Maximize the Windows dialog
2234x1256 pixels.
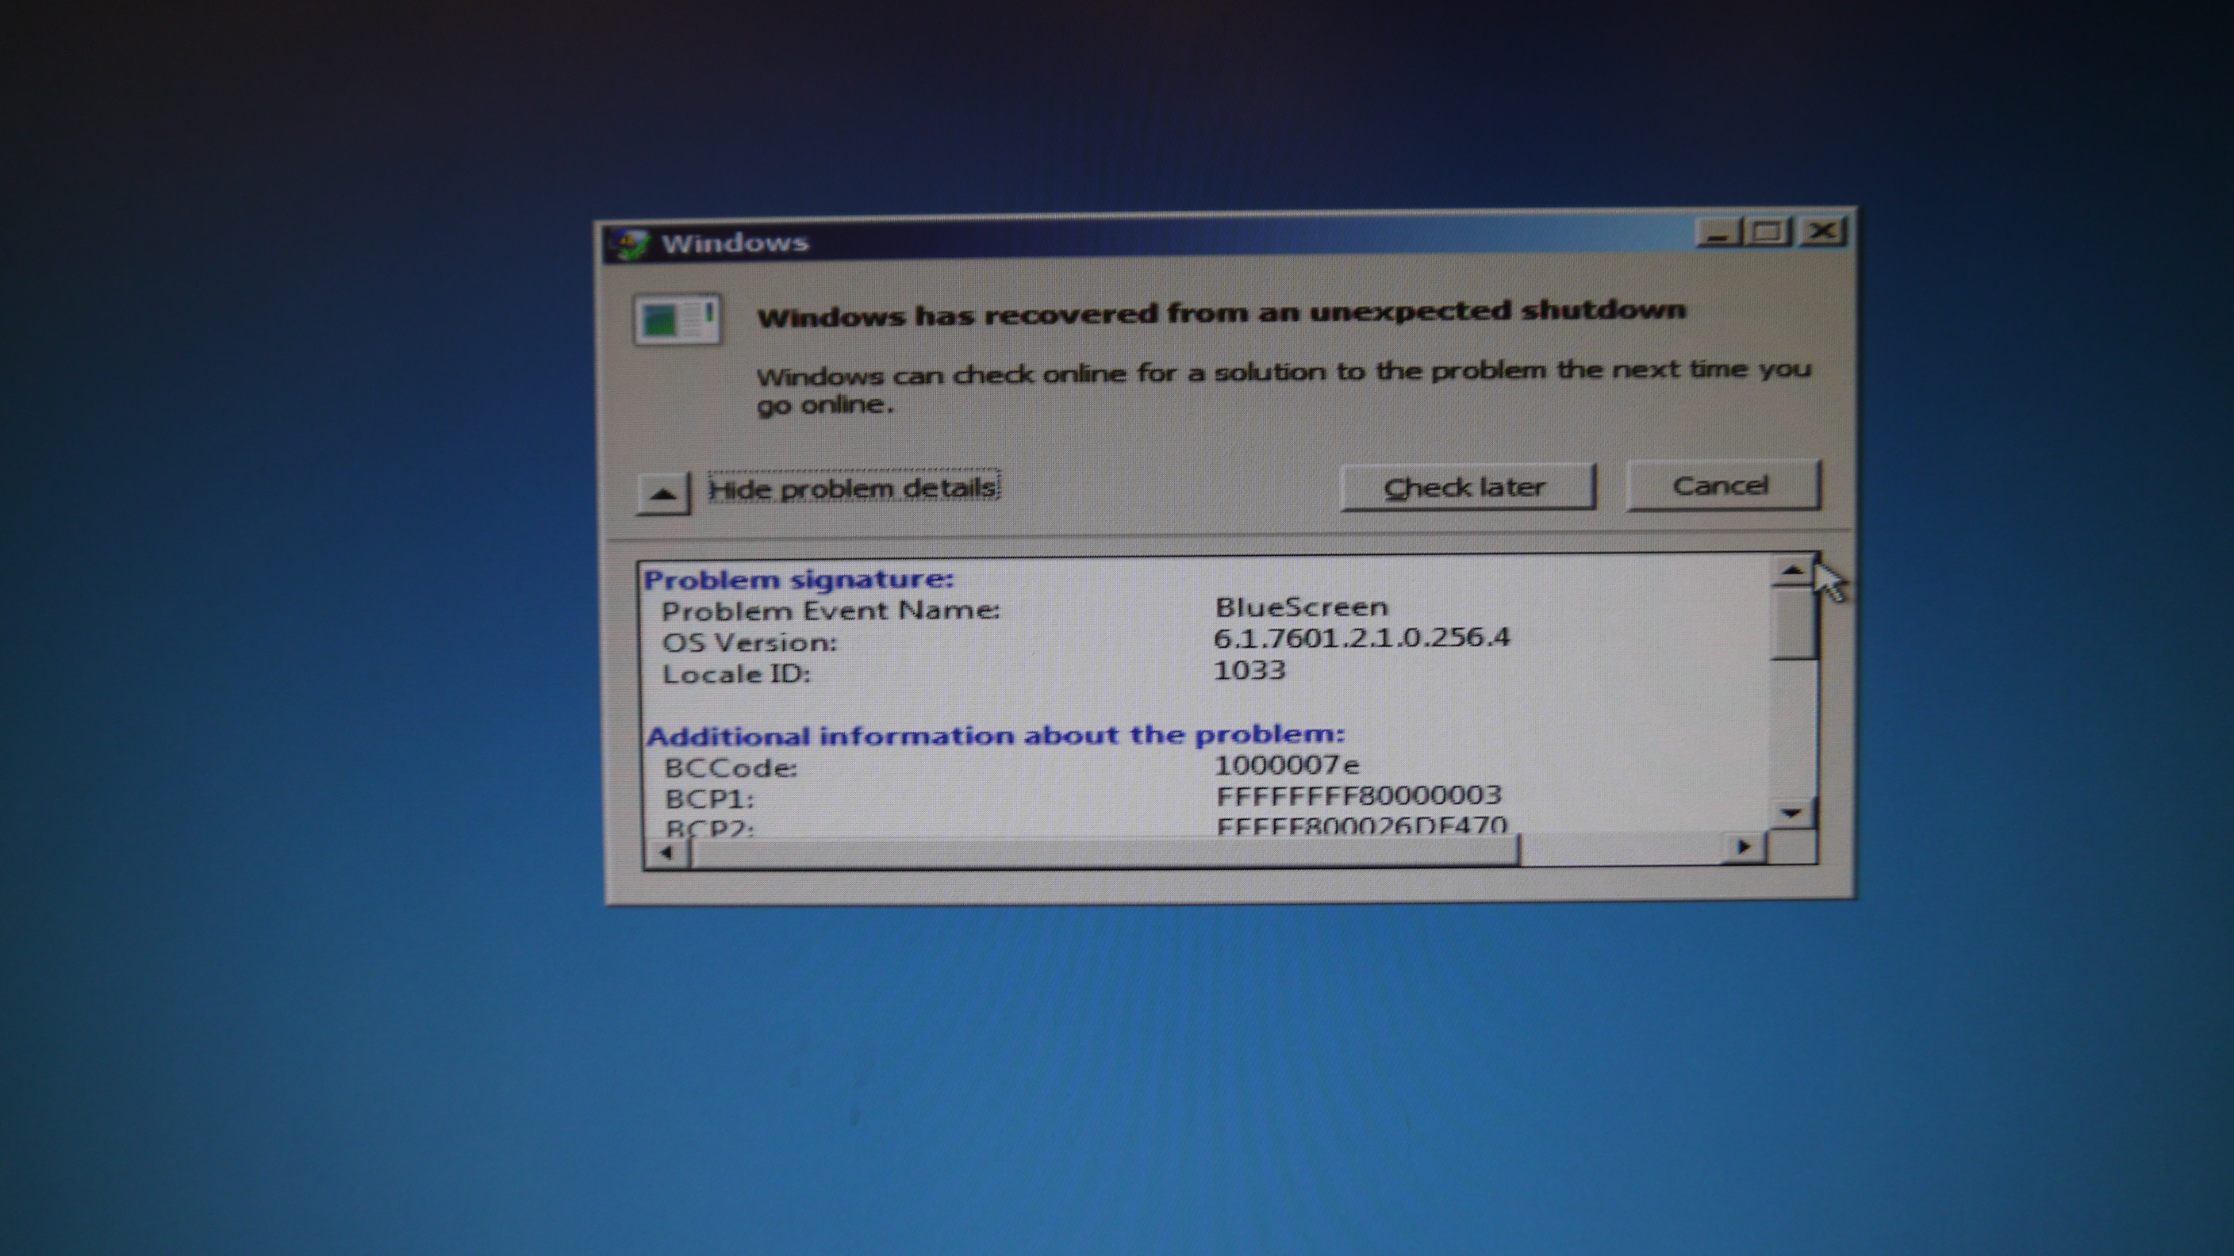(1769, 232)
